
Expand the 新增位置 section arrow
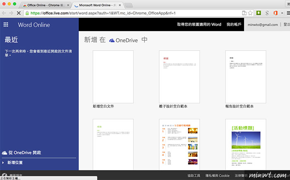[3, 163]
